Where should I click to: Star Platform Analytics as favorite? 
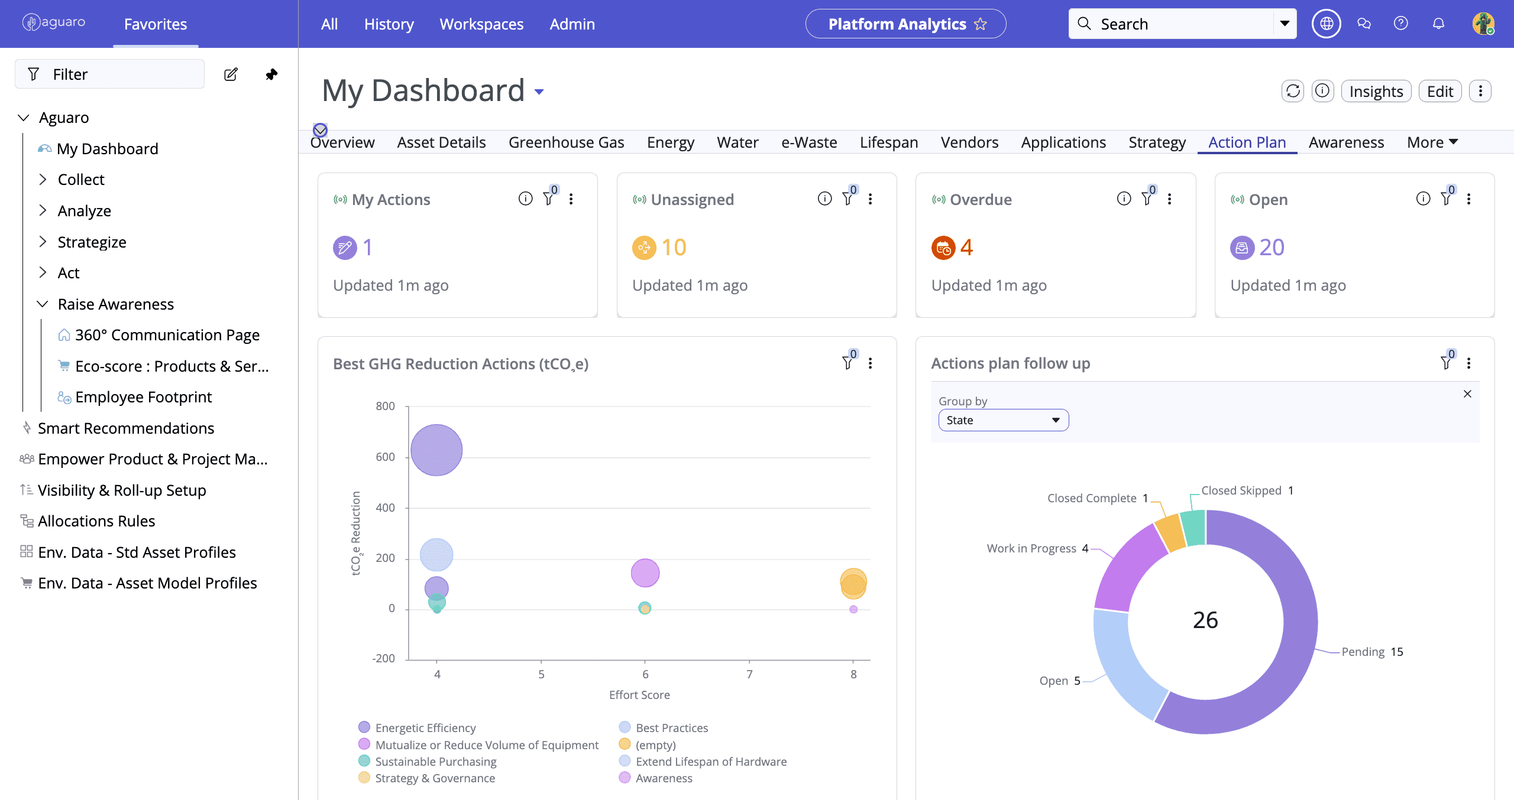pyautogui.click(x=981, y=24)
